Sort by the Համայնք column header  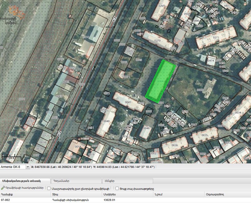tap(25, 194)
